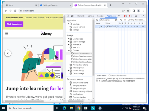
Task: Expand Shared storage node
Action: click(69, 70)
